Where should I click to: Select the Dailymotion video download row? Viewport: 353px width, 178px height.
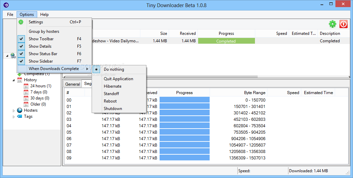click(220, 41)
